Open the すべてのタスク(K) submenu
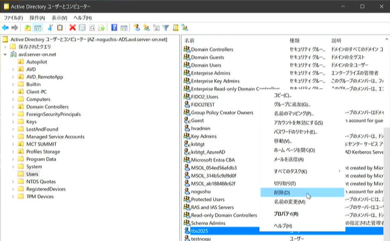390x241 pixels. [302, 172]
